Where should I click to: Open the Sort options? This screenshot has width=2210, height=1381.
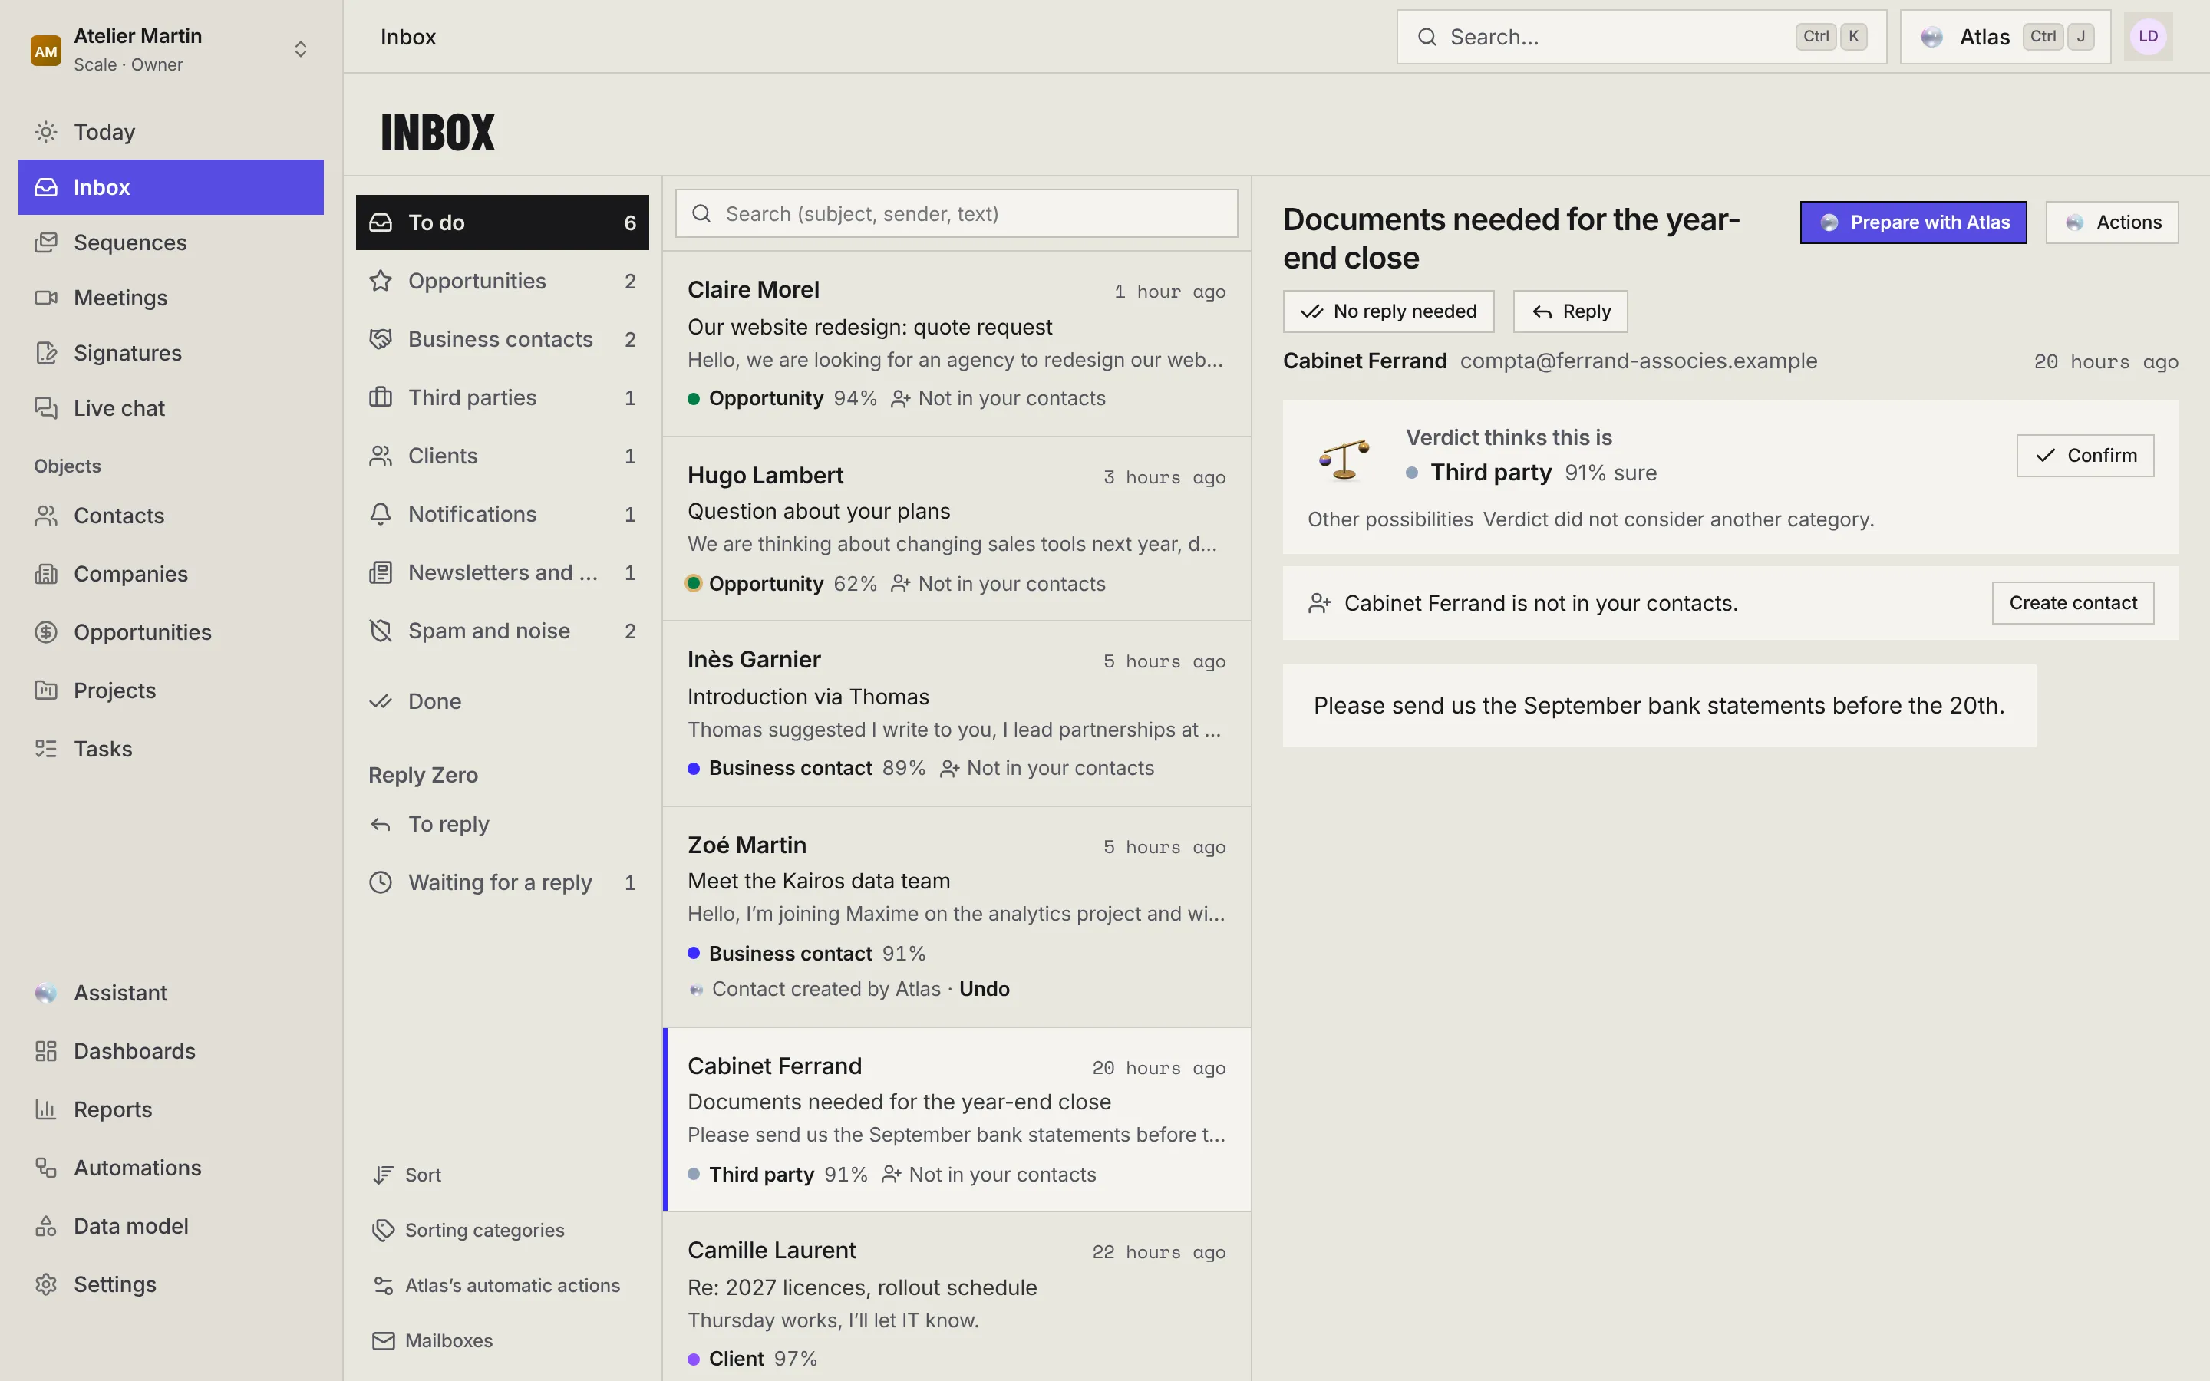pos(407,1175)
